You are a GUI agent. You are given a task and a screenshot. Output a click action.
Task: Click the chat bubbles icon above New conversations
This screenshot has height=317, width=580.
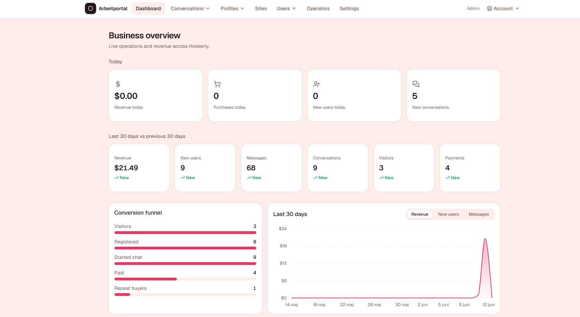tap(416, 84)
